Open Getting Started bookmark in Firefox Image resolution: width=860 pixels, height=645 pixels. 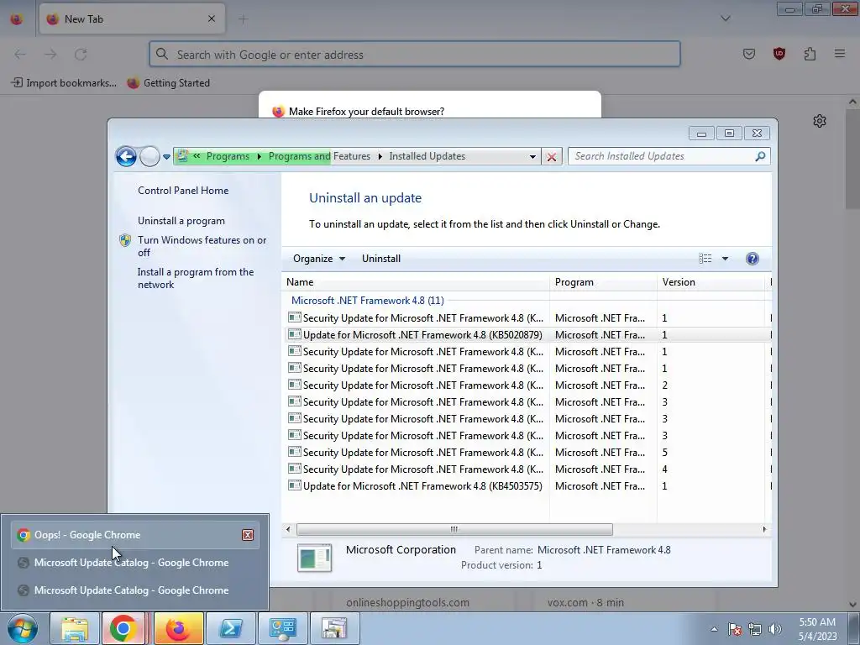[x=168, y=83]
